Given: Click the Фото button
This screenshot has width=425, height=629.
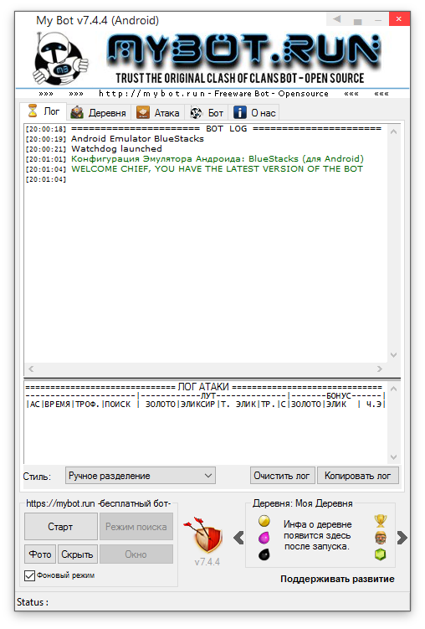Looking at the screenshot, I should coord(40,554).
